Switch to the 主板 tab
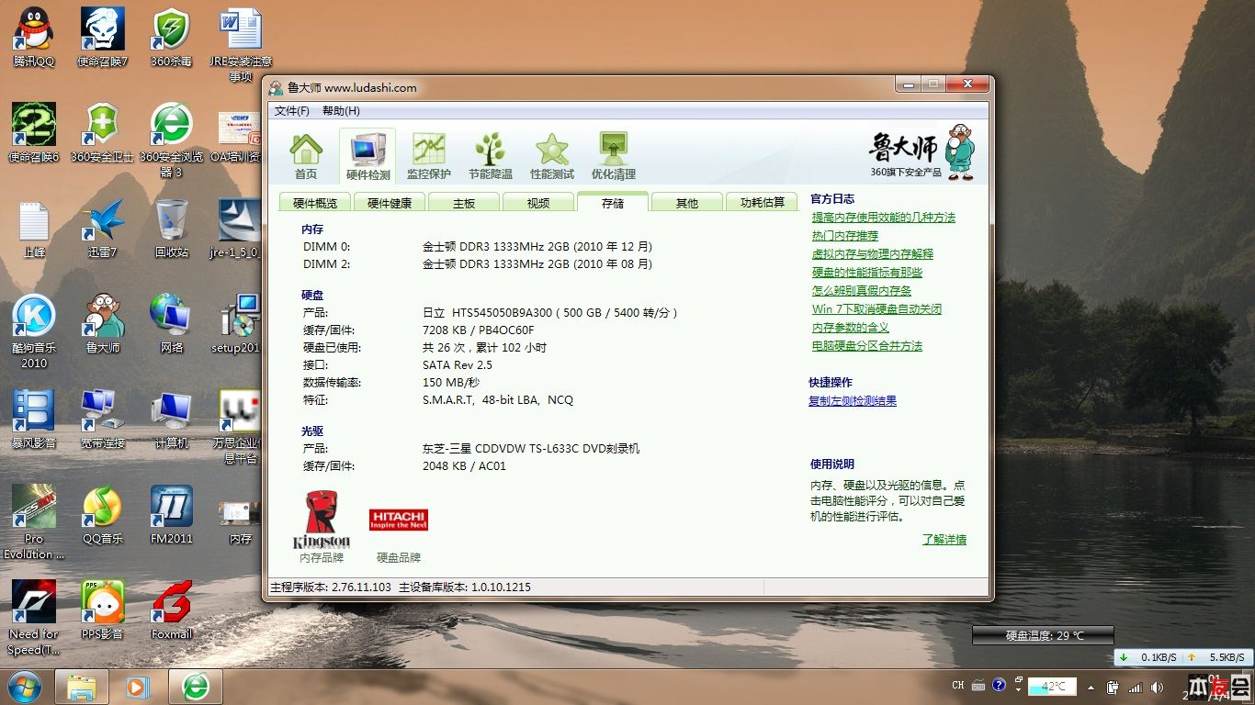Screen dimensions: 1255x705 pos(464,203)
